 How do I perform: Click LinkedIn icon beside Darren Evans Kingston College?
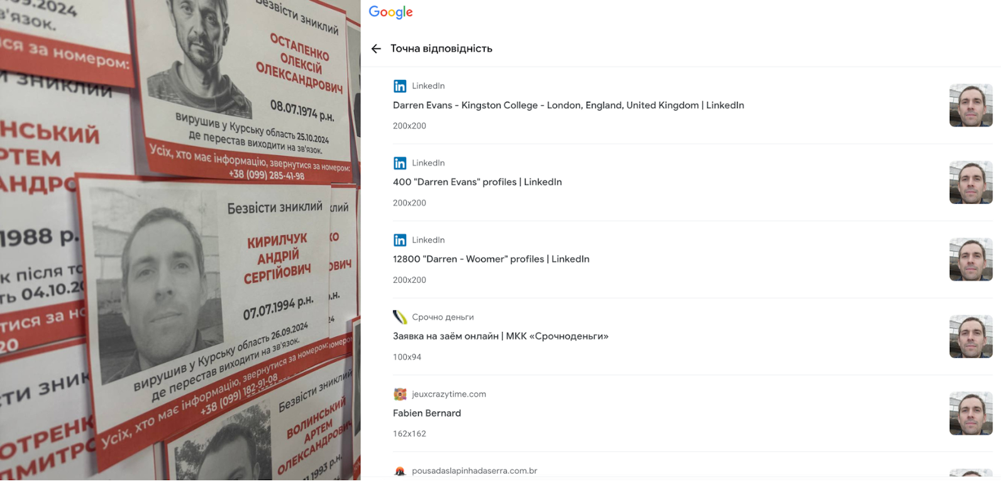tap(400, 86)
